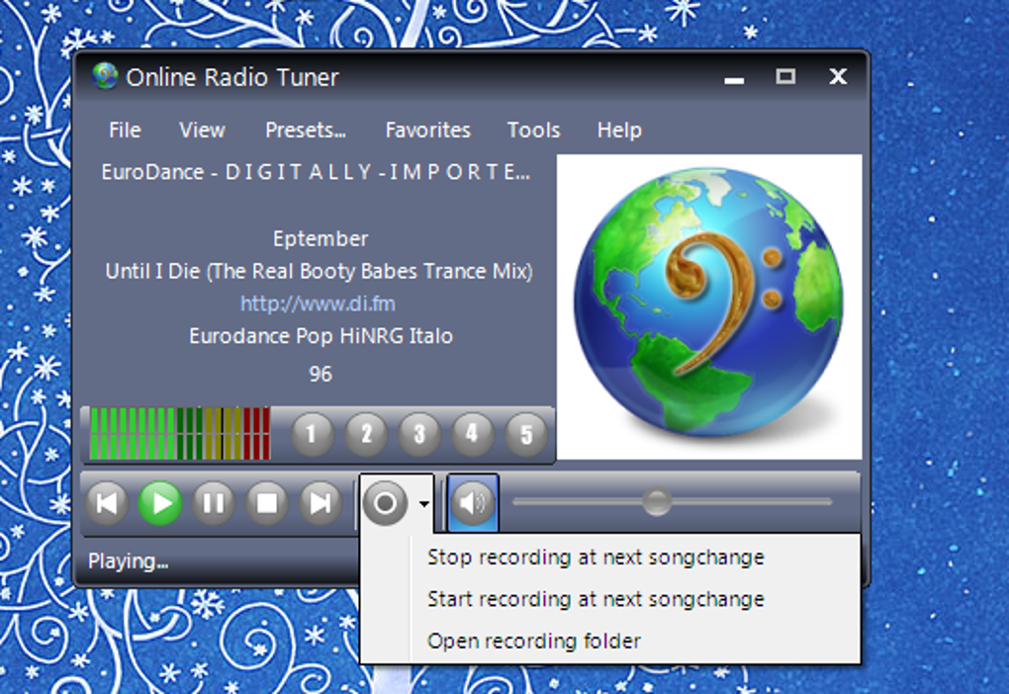Skip to the next station
The height and width of the screenshot is (694, 1009).
321,502
